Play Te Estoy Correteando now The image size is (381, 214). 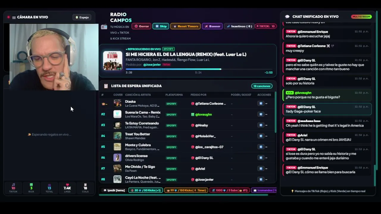261,125
